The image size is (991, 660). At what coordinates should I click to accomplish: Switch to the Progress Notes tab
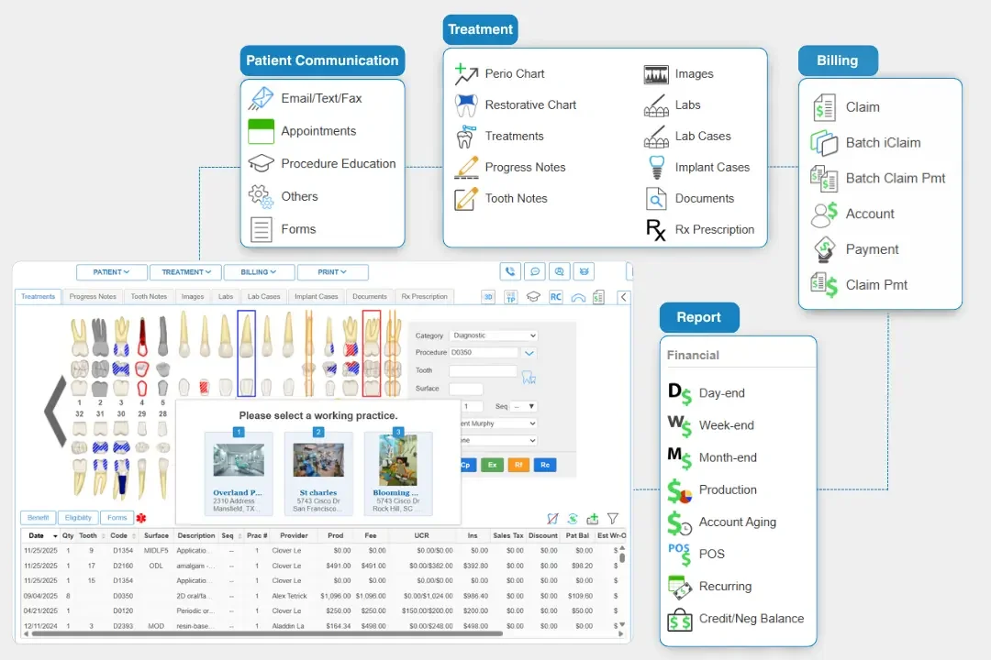click(x=93, y=296)
